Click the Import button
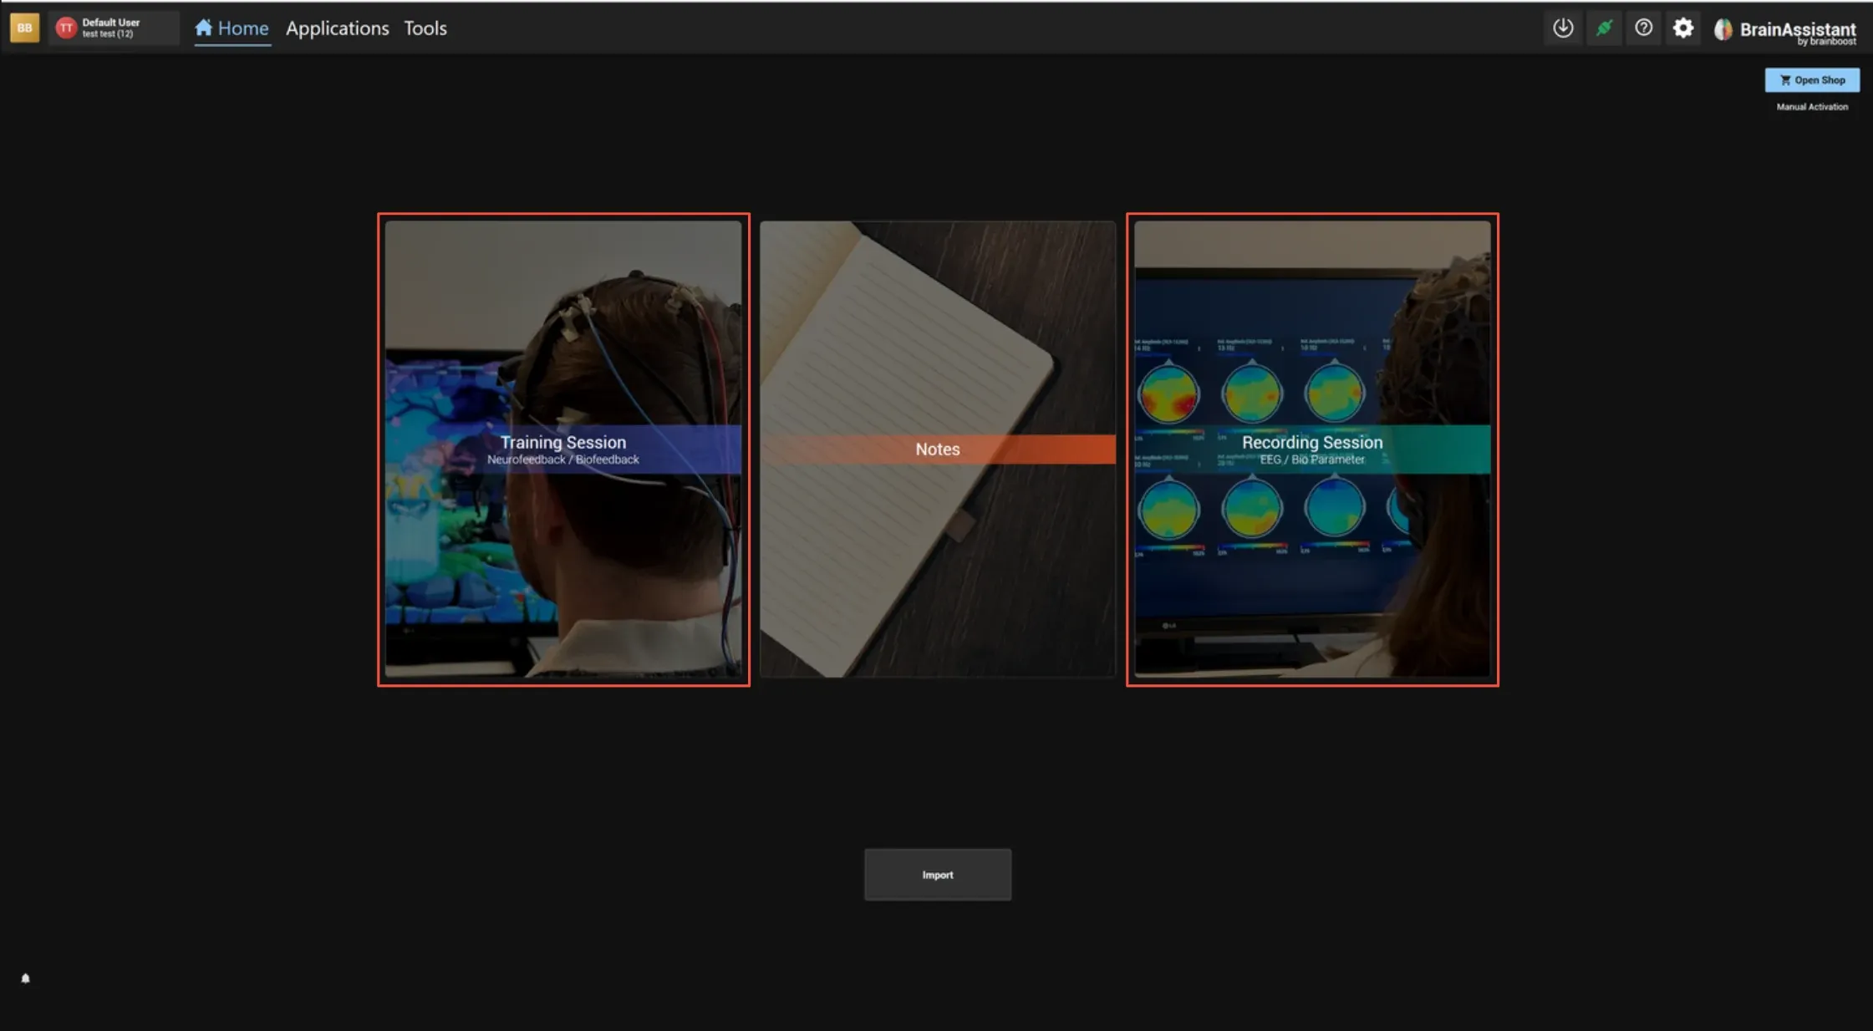 [x=938, y=875]
